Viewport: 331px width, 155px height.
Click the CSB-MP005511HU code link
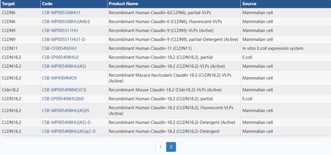60,30
